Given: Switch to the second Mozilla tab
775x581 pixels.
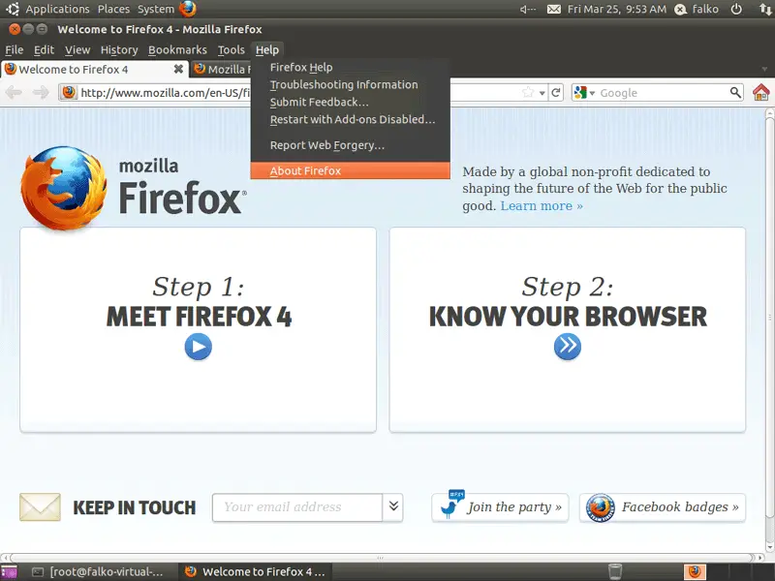Looking at the screenshot, I should (x=221, y=69).
